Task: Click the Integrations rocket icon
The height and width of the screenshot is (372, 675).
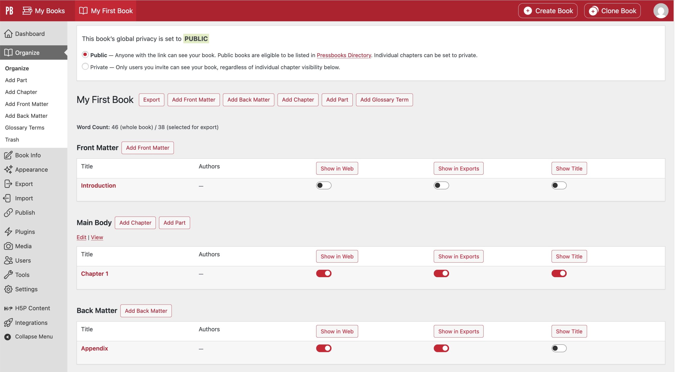Action: click(x=8, y=322)
